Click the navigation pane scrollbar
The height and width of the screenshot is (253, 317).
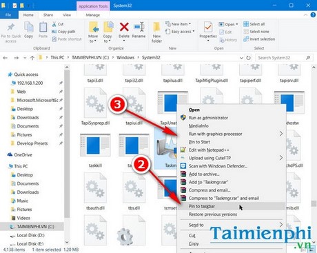(x=67, y=143)
